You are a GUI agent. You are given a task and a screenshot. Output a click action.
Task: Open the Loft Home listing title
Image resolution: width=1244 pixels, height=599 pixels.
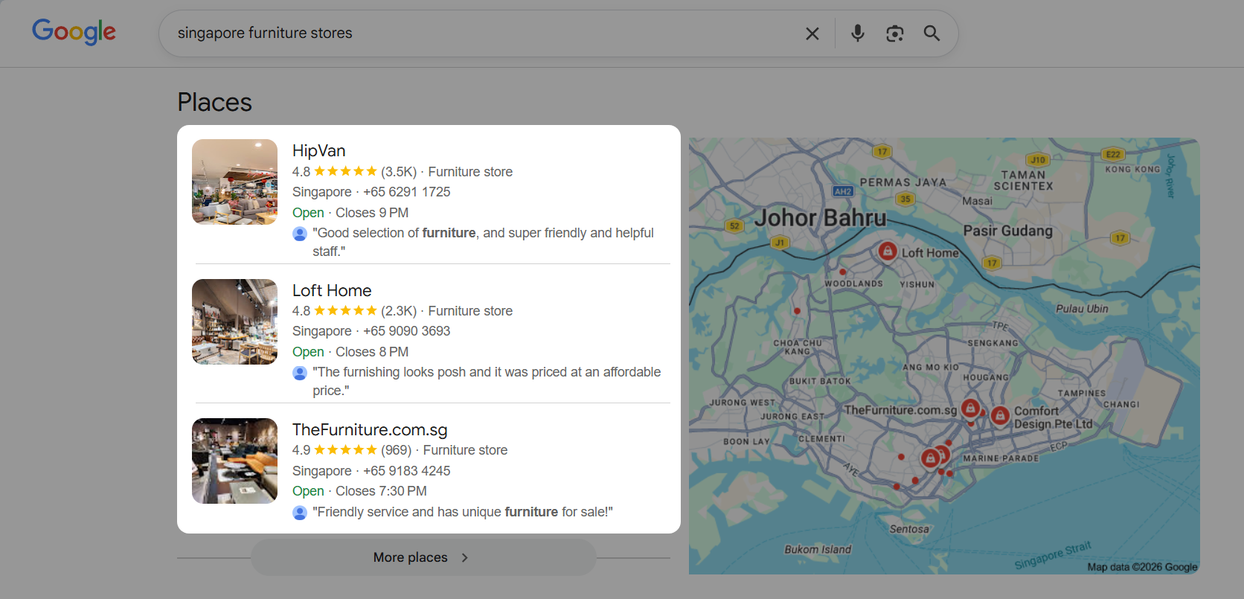pyautogui.click(x=331, y=290)
